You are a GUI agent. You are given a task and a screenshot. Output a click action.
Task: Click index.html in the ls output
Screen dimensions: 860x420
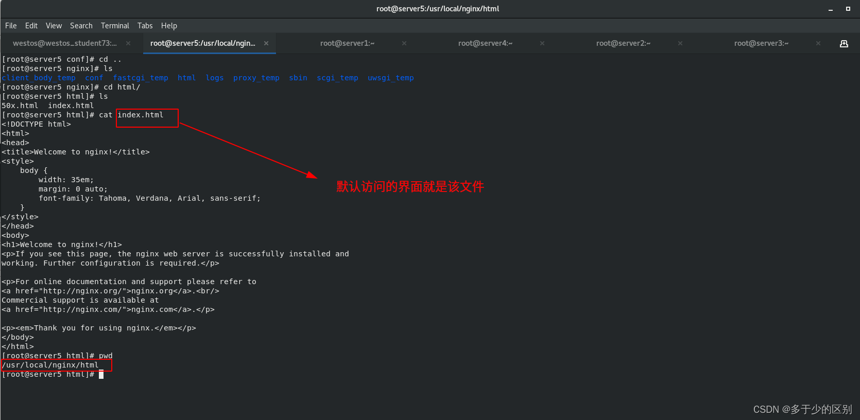71,106
